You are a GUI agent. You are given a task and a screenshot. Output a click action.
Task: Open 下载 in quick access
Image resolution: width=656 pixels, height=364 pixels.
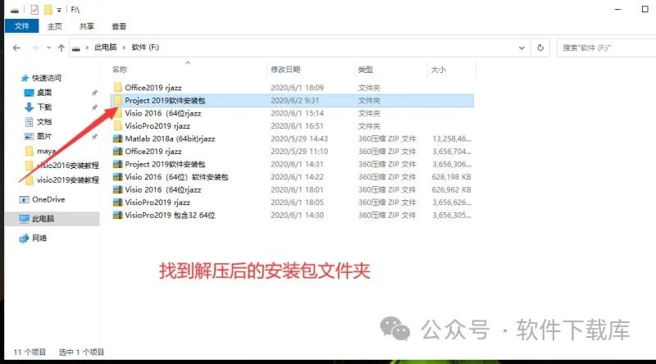coord(44,107)
